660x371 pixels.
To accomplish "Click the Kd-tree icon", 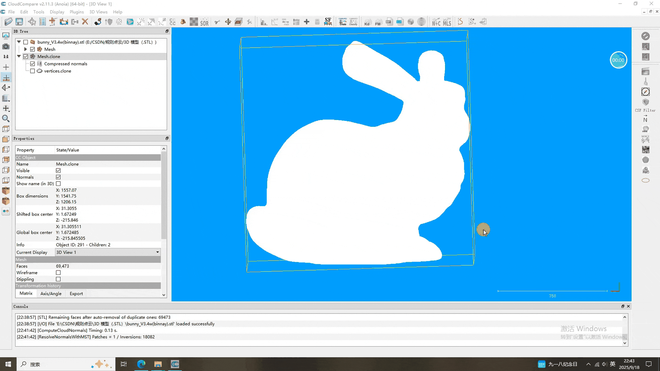I will tap(367, 22).
